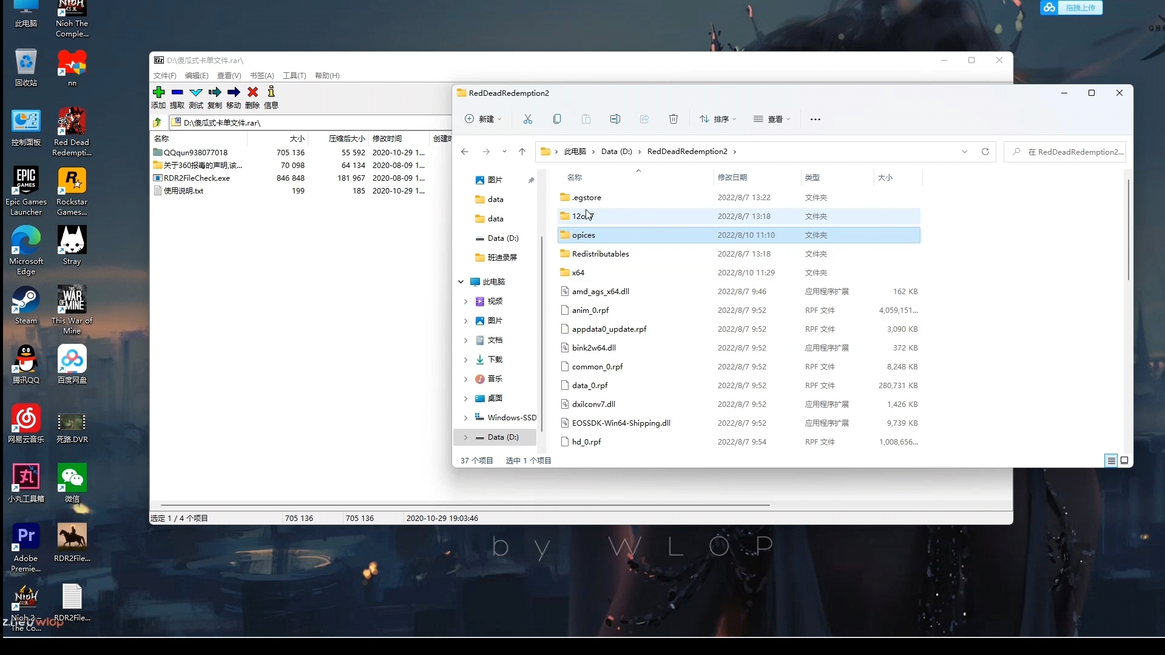1165x655 pixels.
Task: Open the 文件(F) menu in 7-Zip
Action: [165, 76]
